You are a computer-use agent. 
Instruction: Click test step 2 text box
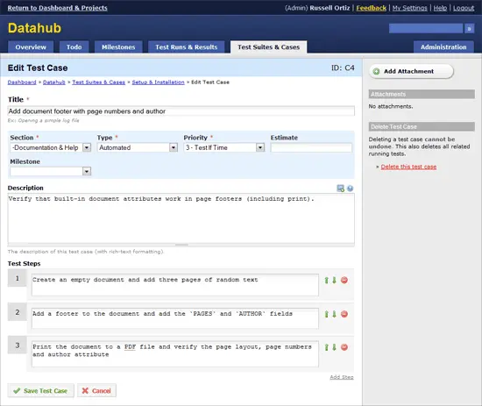pyautogui.click(x=175, y=318)
